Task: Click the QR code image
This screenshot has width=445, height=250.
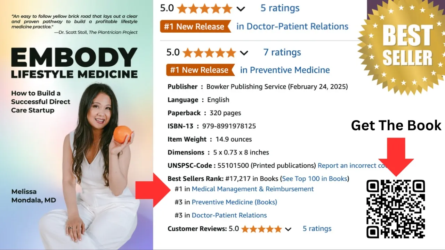Action: coord(396,209)
